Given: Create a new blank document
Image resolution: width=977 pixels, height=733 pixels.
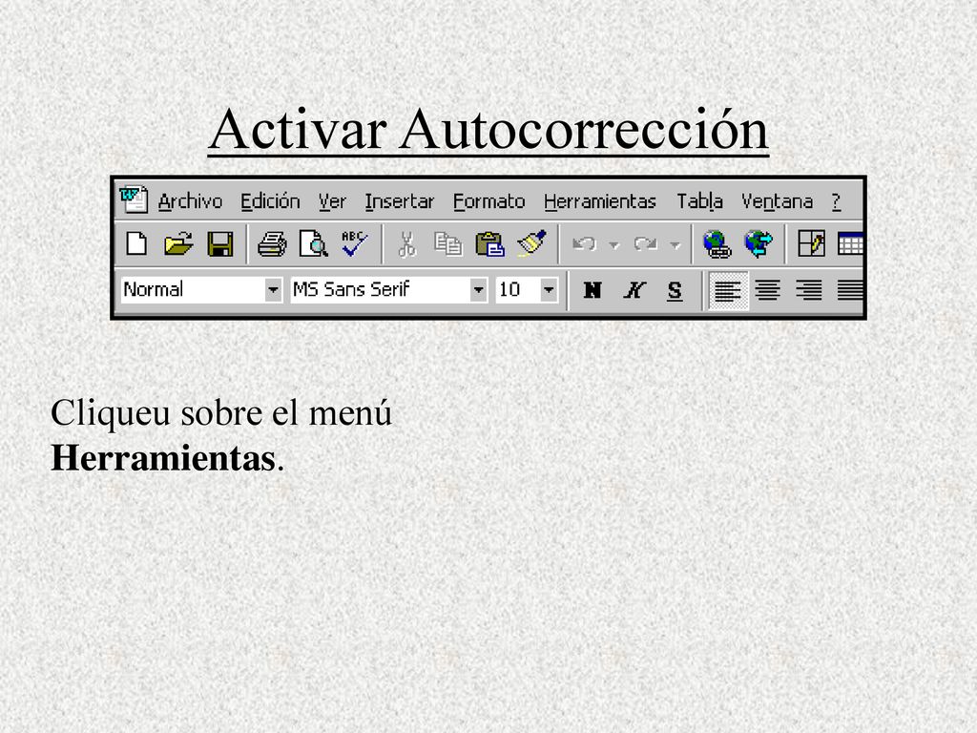Looking at the screenshot, I should [136, 243].
